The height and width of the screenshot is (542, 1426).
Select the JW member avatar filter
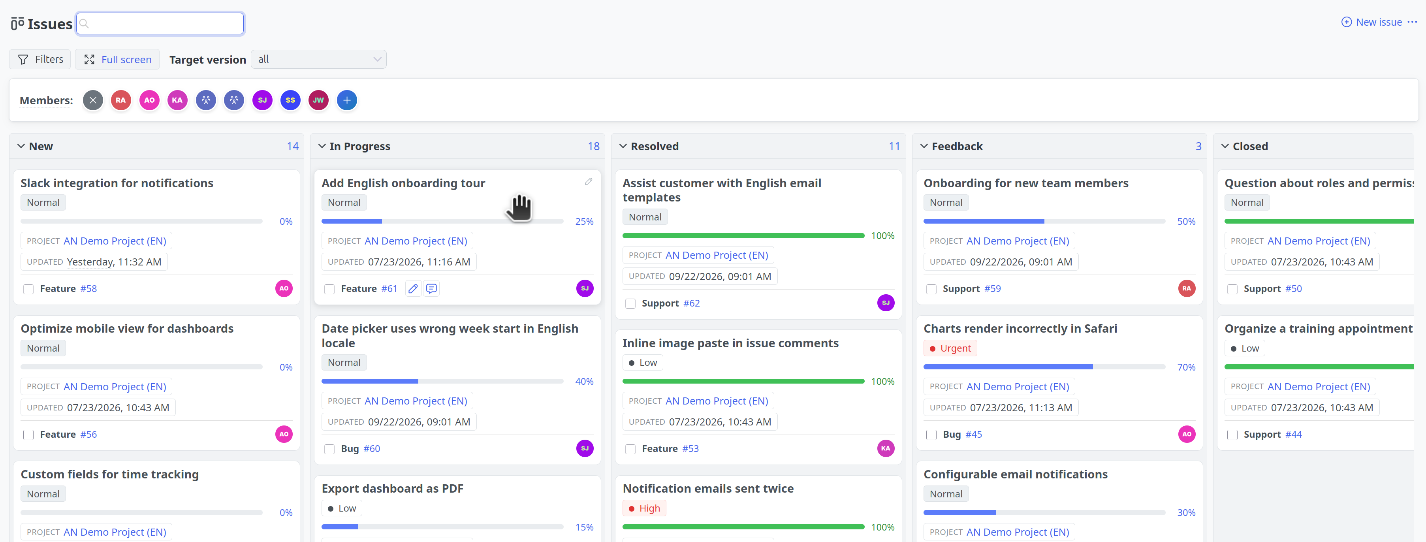(318, 100)
